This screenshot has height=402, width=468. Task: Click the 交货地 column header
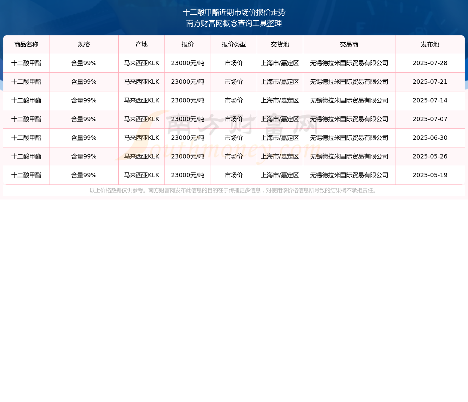coord(280,44)
